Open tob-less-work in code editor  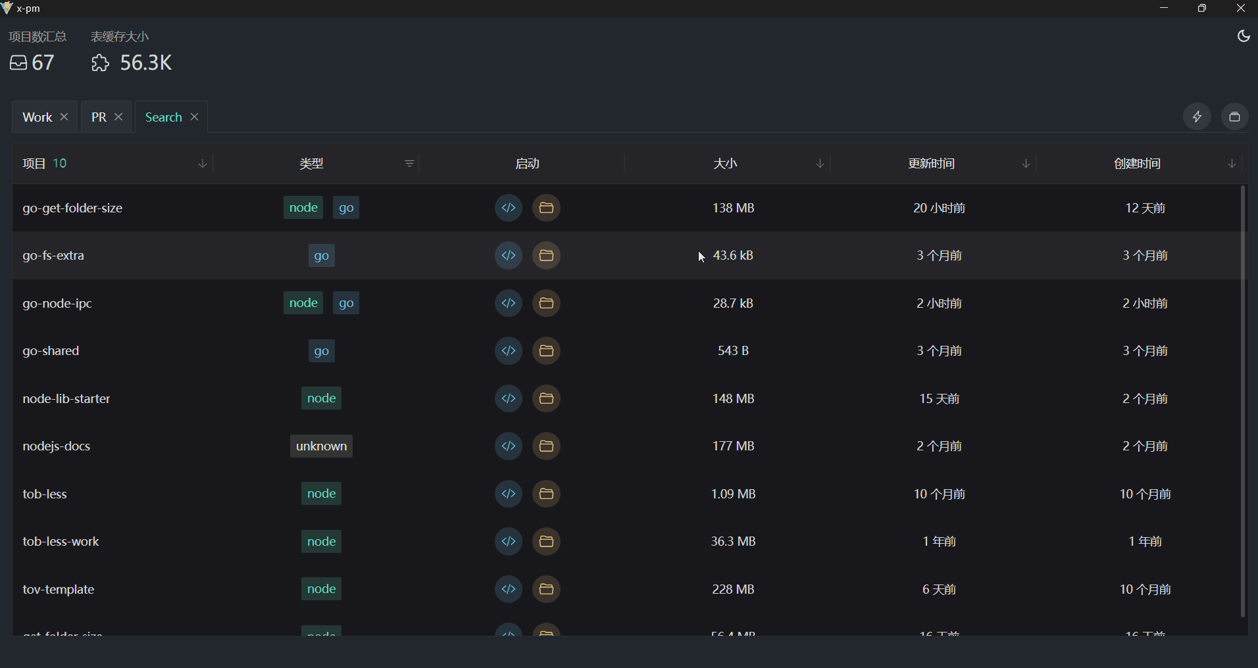(509, 541)
